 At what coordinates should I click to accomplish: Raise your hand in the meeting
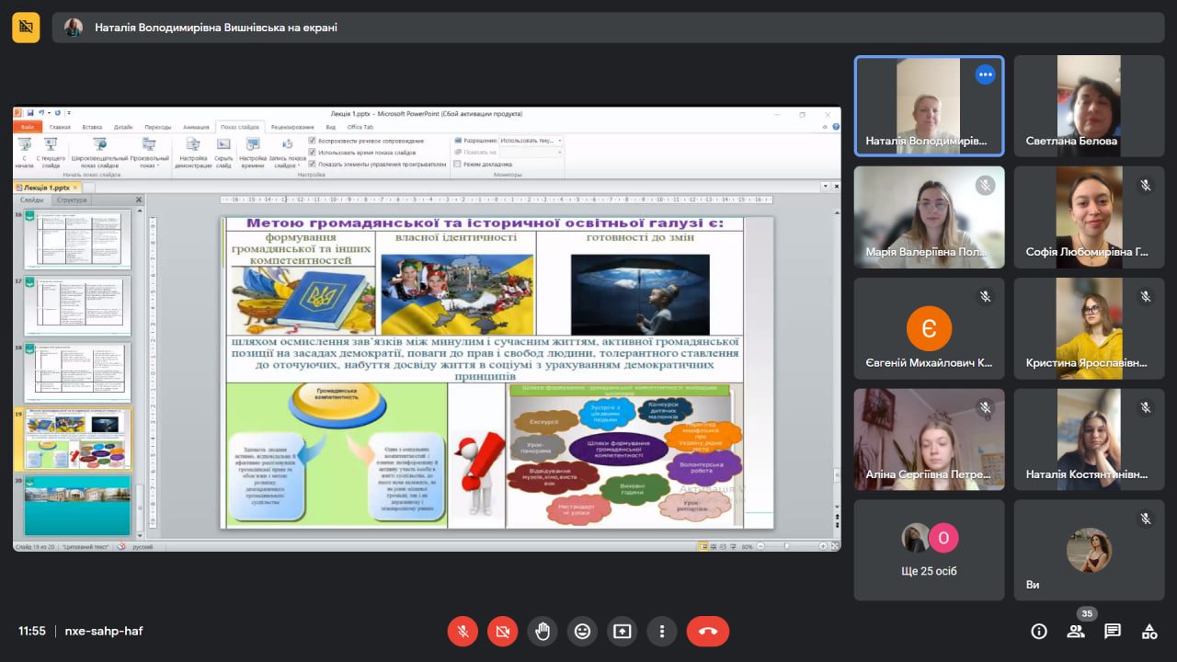[x=543, y=631]
